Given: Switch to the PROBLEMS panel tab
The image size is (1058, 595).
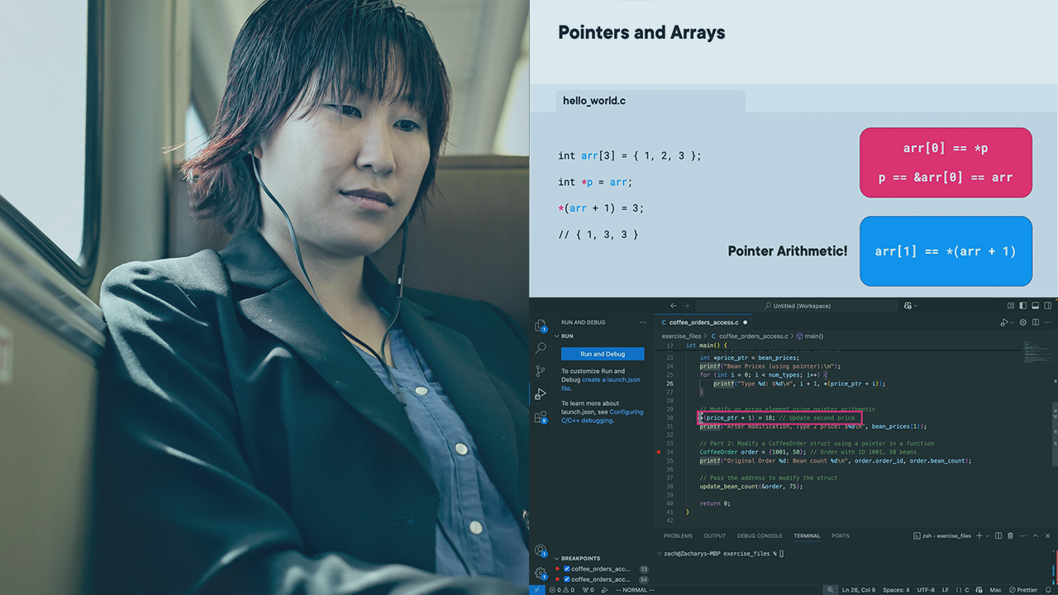Looking at the screenshot, I should (678, 535).
